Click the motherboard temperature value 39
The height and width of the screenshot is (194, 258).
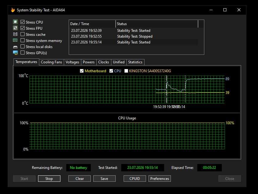227,93
